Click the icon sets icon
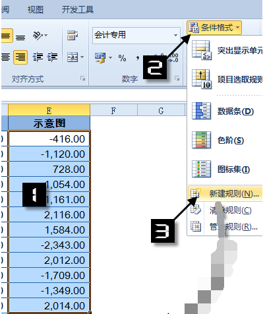Viewport: 265px width, 314px height. (201, 169)
